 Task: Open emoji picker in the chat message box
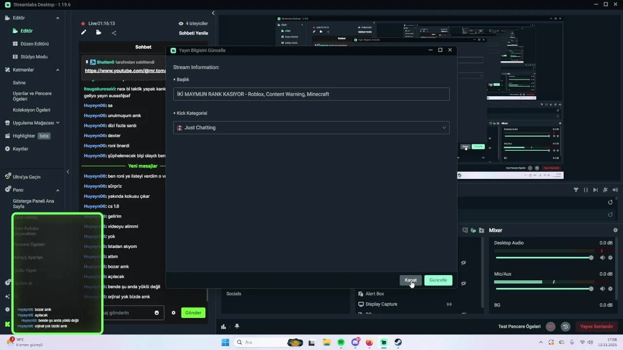click(x=157, y=313)
